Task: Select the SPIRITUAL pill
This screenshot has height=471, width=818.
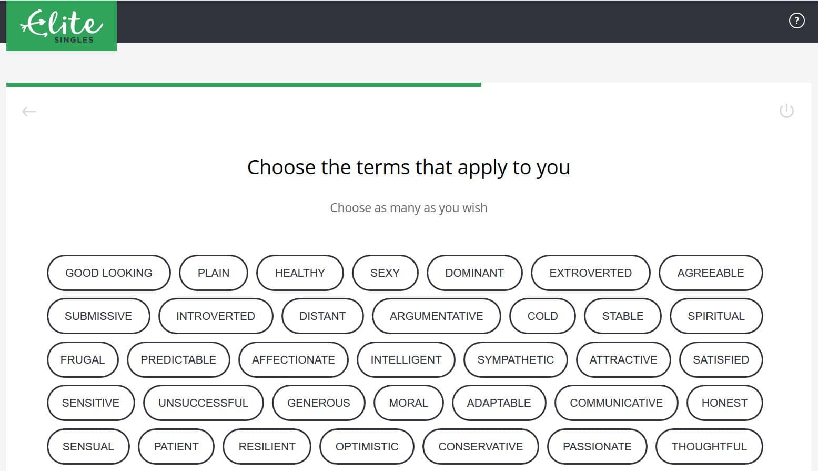Action: pos(716,316)
